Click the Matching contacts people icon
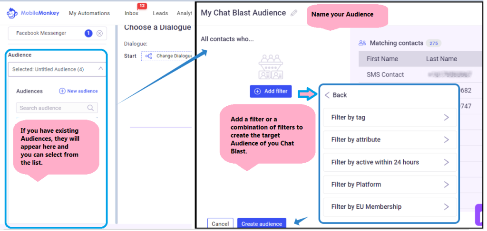The image size is (487, 231). pos(362,43)
